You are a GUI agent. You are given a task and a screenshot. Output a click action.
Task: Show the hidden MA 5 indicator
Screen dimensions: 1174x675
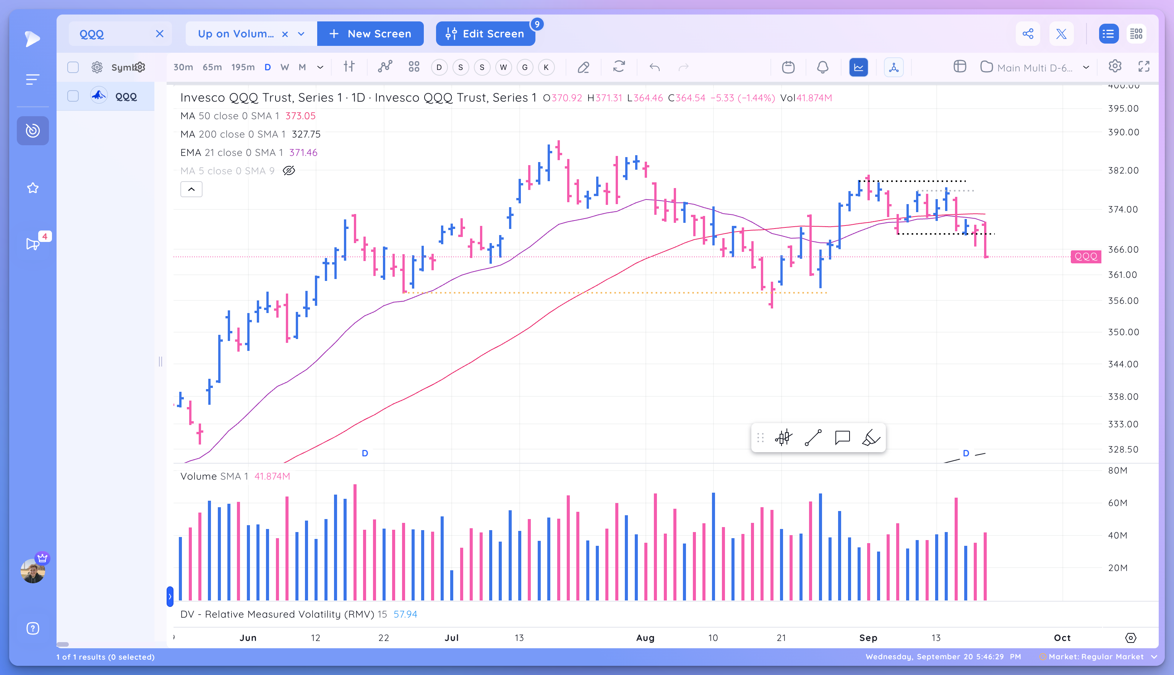289,170
